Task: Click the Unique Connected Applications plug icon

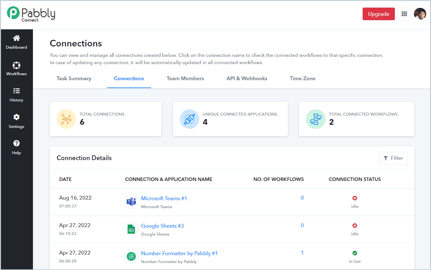Action: click(189, 119)
